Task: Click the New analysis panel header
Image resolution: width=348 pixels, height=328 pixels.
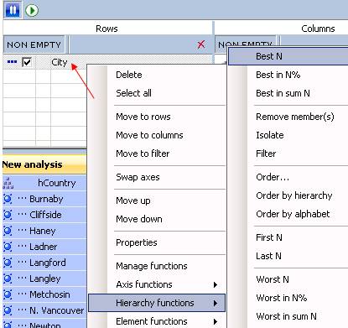Action: tap(44, 164)
